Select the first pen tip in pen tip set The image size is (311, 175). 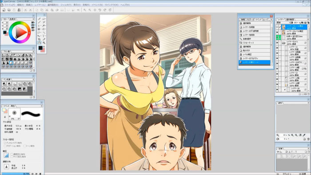(4, 84)
